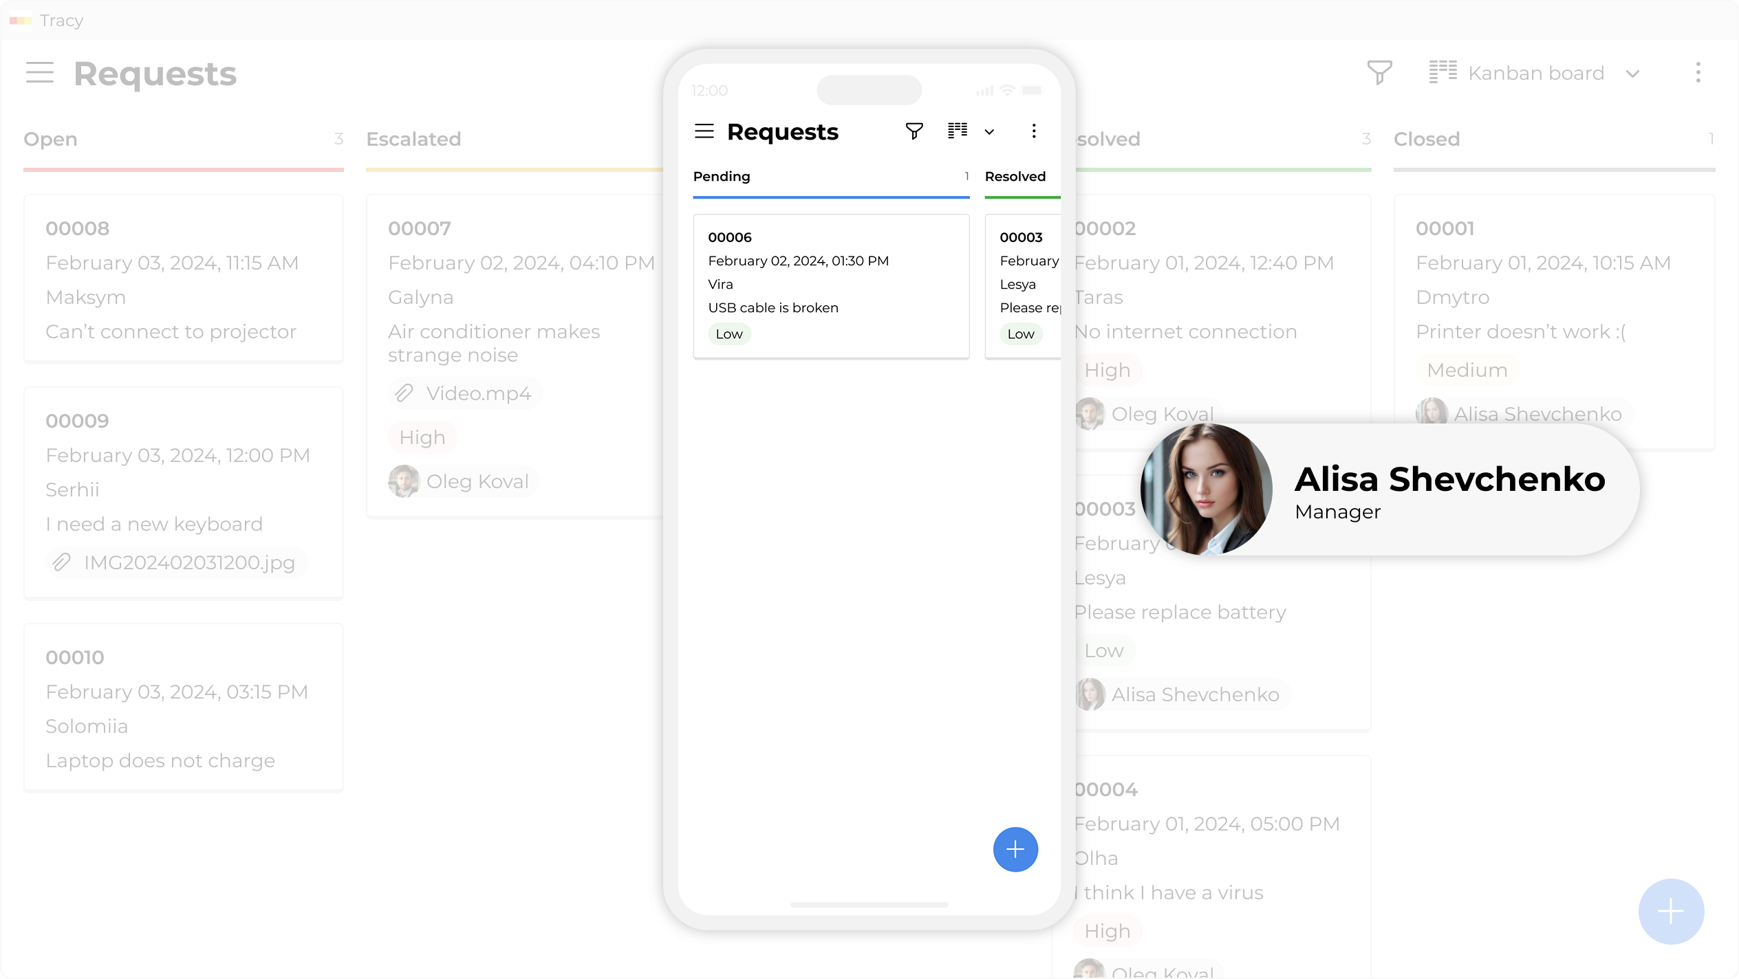Expand the phone's view switcher chevron
This screenshot has height=979, width=1739.
(x=989, y=132)
